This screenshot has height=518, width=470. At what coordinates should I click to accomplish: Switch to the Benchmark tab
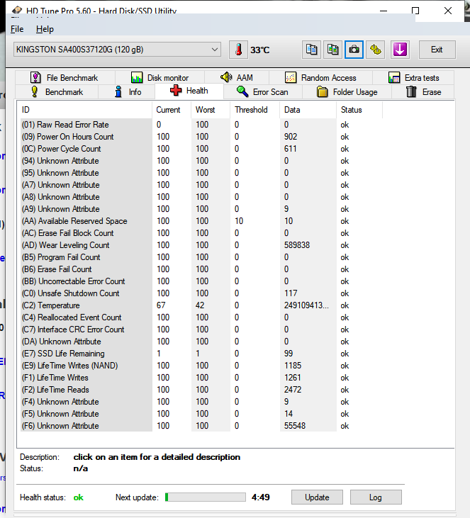pyautogui.click(x=57, y=92)
